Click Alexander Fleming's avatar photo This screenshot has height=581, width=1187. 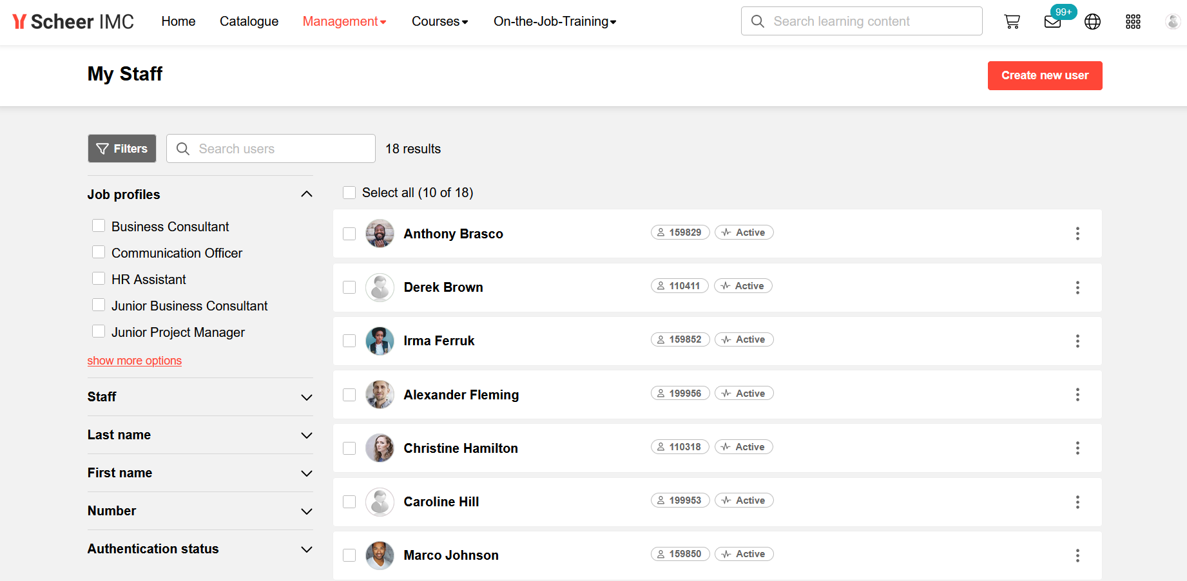380,394
